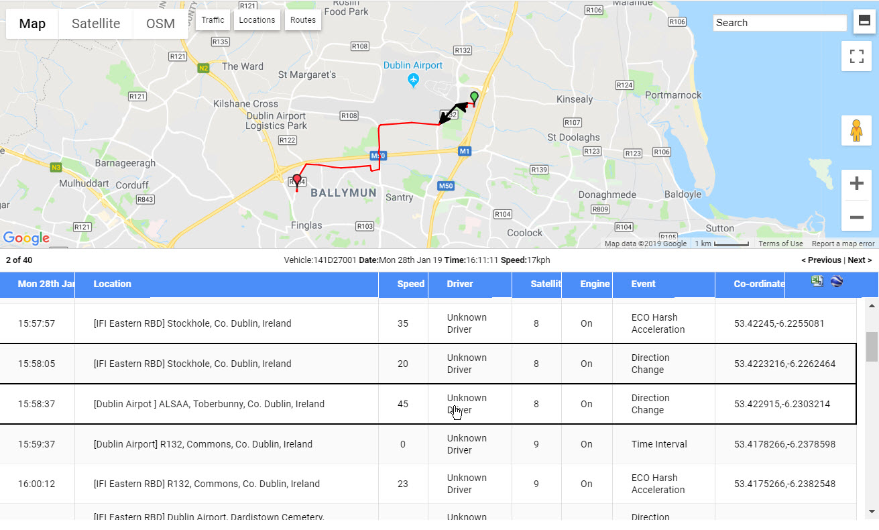Click the Google Earth globe icon

836,282
